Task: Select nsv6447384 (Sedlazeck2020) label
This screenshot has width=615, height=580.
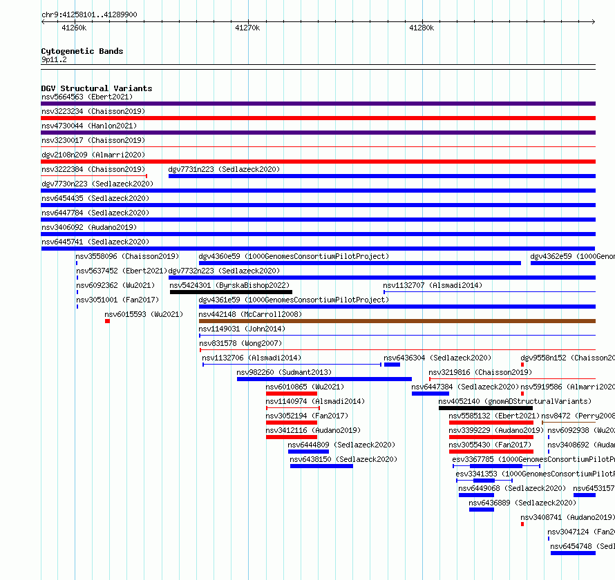Action: click(465, 387)
